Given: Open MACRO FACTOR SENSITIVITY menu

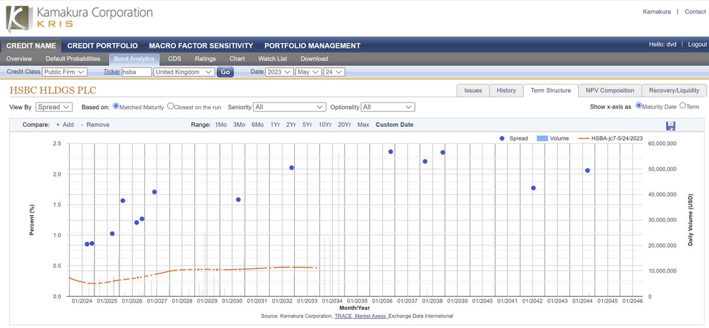Looking at the screenshot, I should pos(201,45).
